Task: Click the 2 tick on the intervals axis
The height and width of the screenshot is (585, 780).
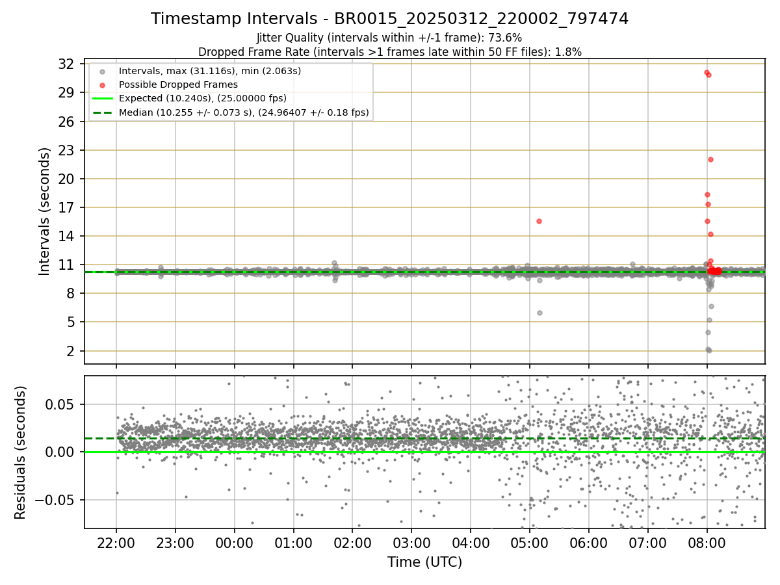Action: [70, 351]
